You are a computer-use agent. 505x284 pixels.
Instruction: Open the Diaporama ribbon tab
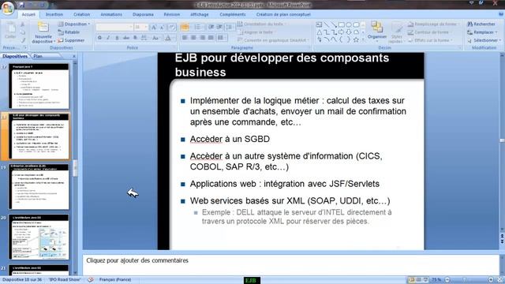click(x=143, y=14)
